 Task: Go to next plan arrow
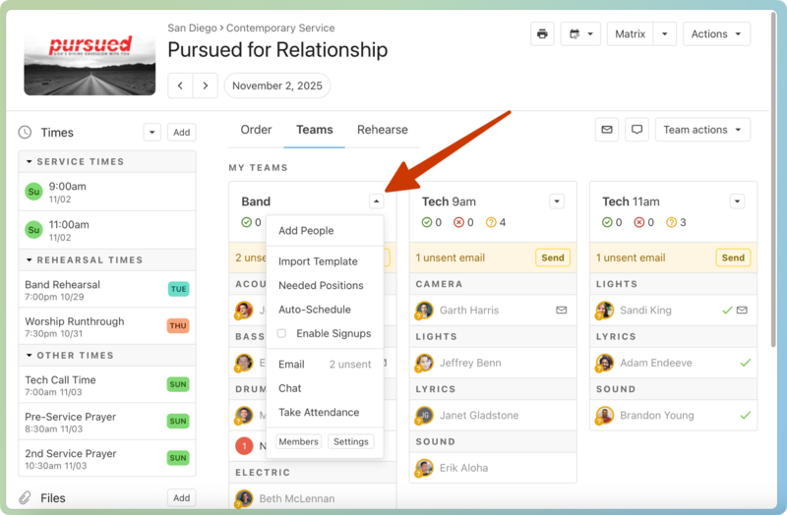coord(205,86)
